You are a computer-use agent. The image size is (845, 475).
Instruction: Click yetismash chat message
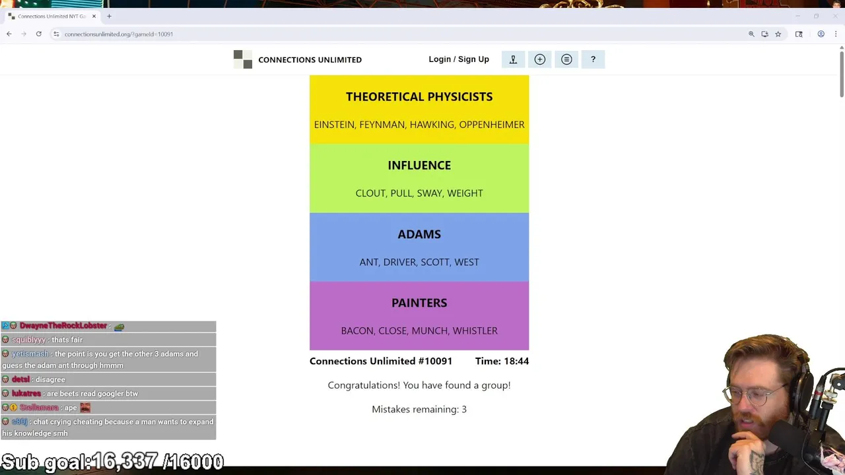pos(108,360)
